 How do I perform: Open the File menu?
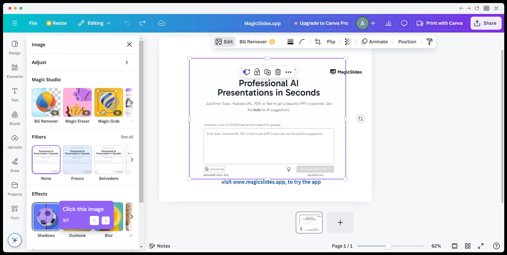(33, 23)
